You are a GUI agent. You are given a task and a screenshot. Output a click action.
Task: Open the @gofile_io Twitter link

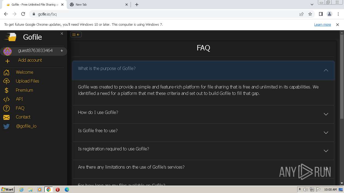(26, 126)
